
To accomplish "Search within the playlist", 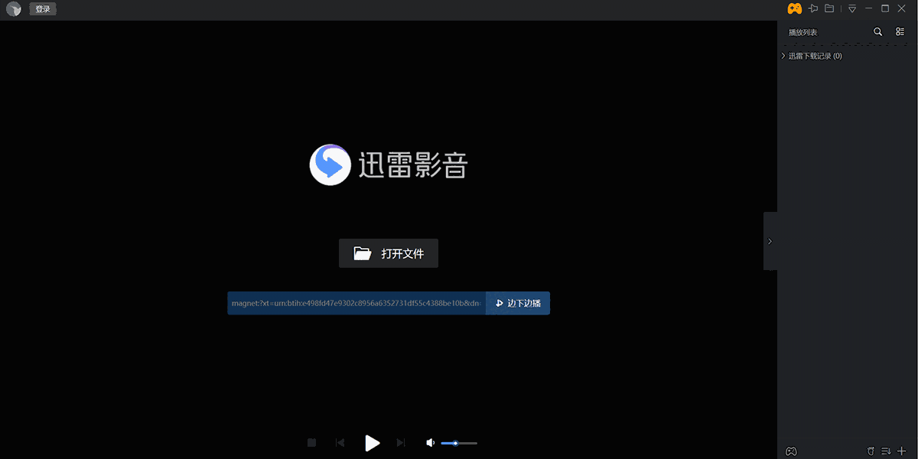I will coord(878,31).
